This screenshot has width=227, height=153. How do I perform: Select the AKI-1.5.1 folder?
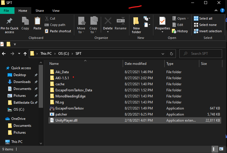[62, 78]
